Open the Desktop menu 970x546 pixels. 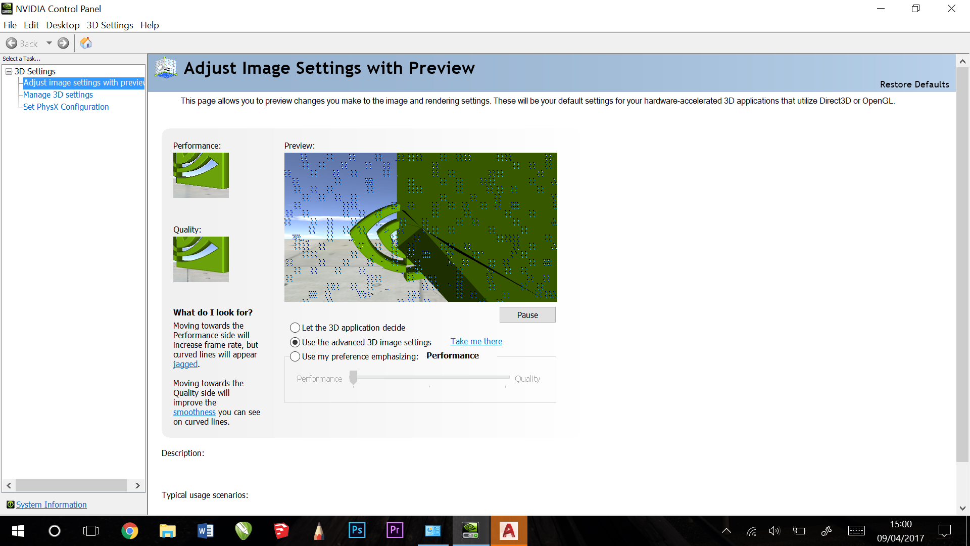click(x=63, y=25)
